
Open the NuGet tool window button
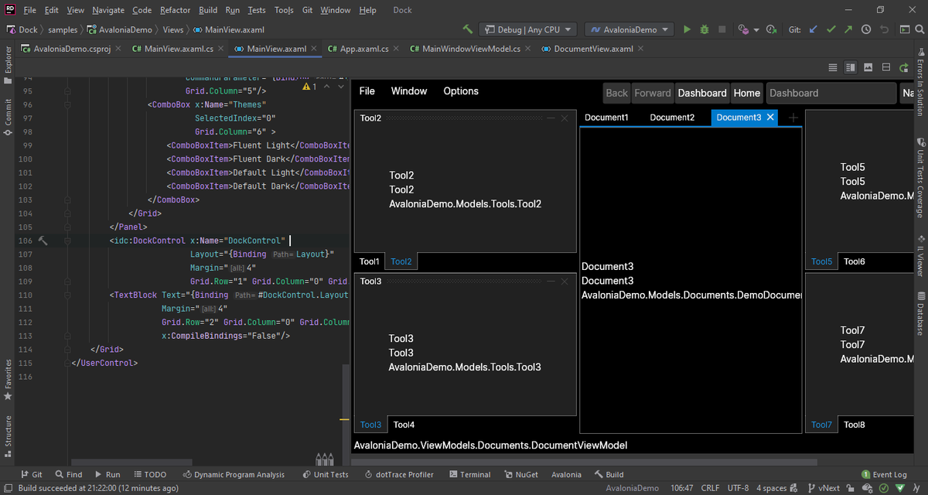521,474
